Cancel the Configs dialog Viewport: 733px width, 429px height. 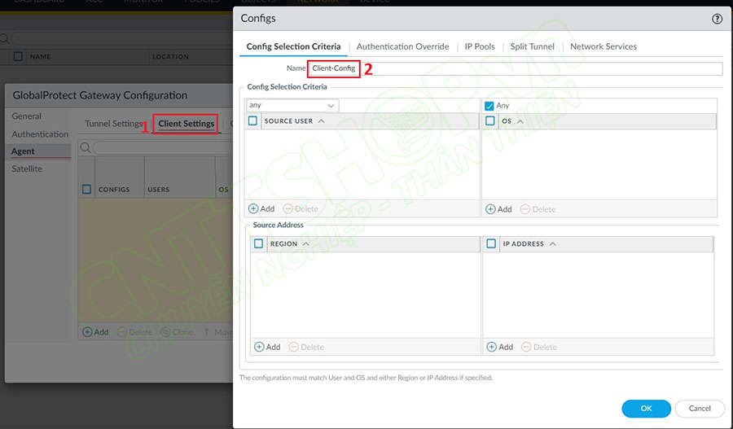[x=700, y=409]
